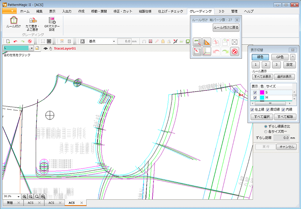
Task: Close the active ACS document tab
Action: (82, 203)
